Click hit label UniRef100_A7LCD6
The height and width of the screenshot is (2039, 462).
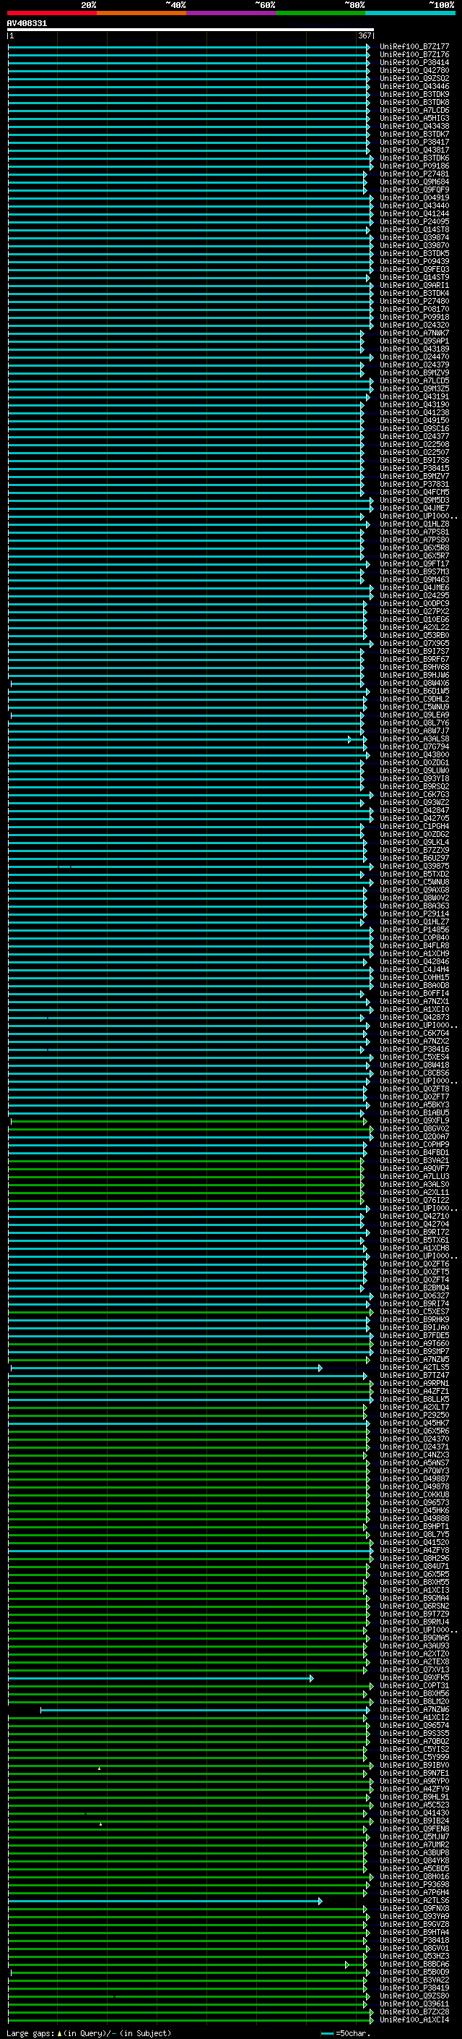click(414, 110)
